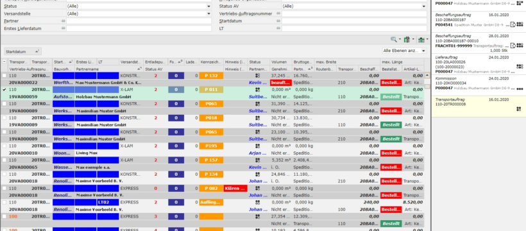Image resolution: width=526 pixels, height=231 pixels.
Task: Click the link icon beside Partner label
Action: tap(63, 21)
